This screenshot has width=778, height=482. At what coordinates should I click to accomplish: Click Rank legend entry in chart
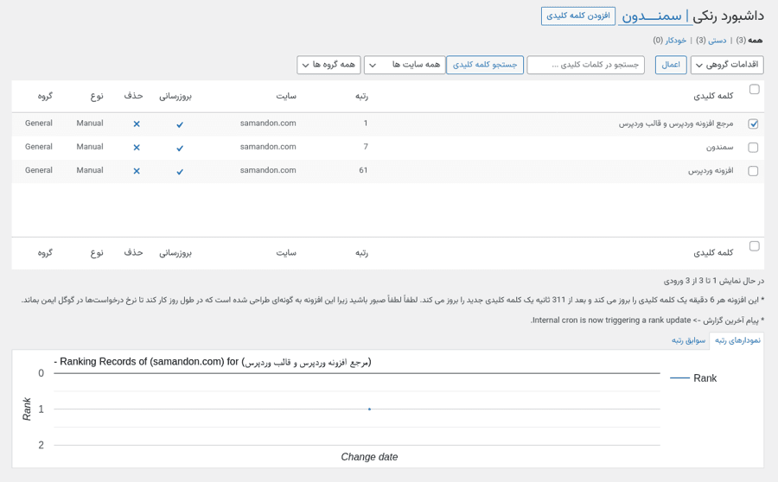(x=693, y=378)
